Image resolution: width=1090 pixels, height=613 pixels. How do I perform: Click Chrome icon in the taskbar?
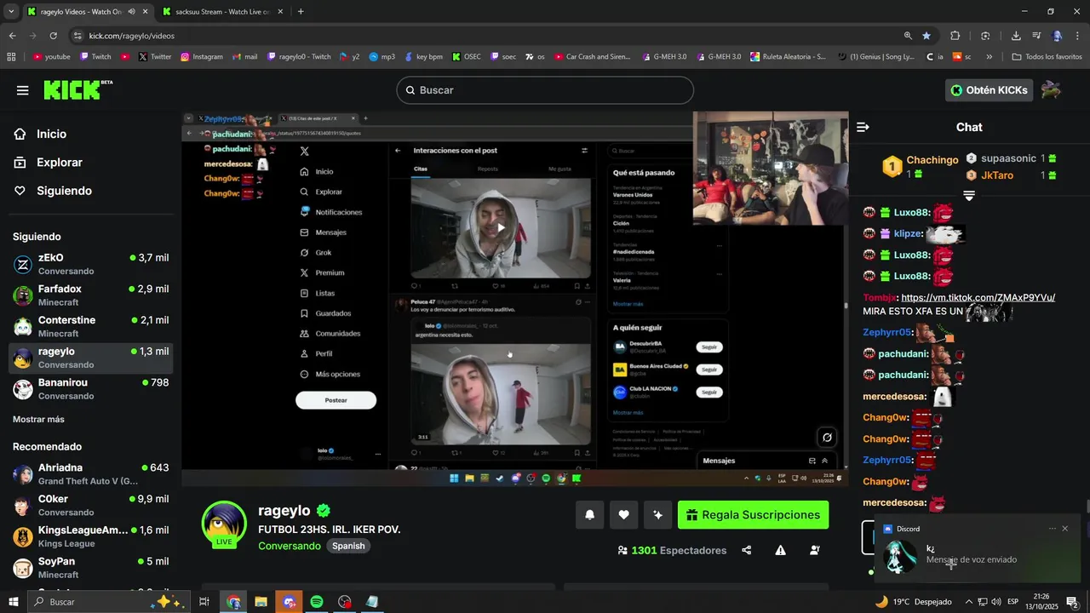(x=233, y=602)
